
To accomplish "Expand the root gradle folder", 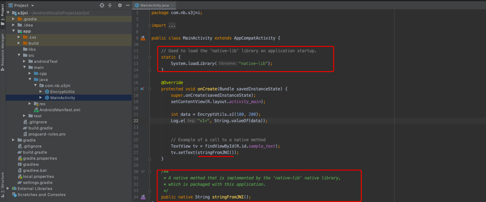I will (x=14, y=140).
